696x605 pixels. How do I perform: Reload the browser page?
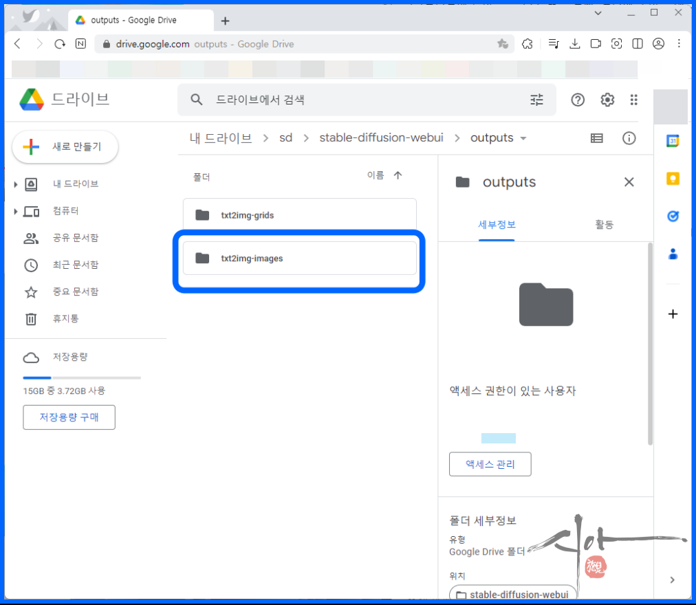tap(59, 44)
